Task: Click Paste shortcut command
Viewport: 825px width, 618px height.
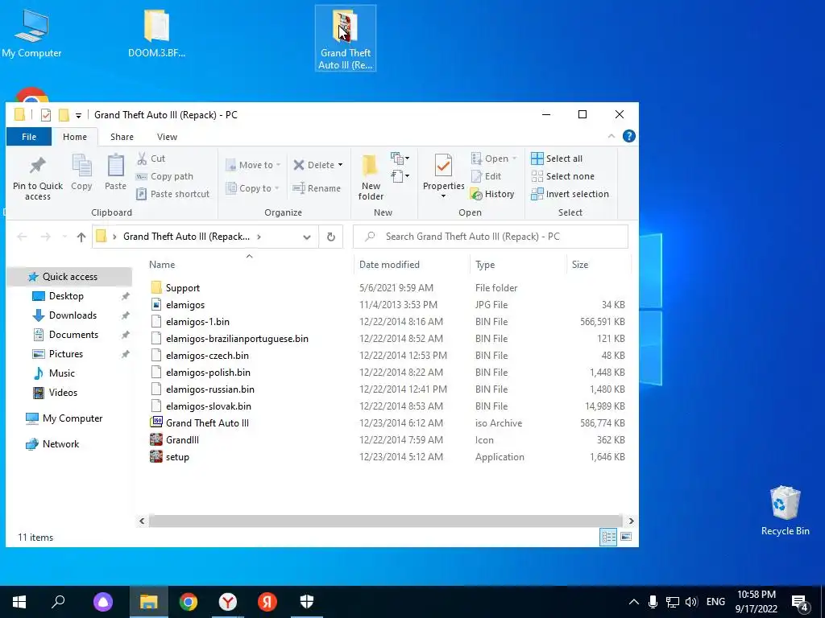Action: pos(173,194)
